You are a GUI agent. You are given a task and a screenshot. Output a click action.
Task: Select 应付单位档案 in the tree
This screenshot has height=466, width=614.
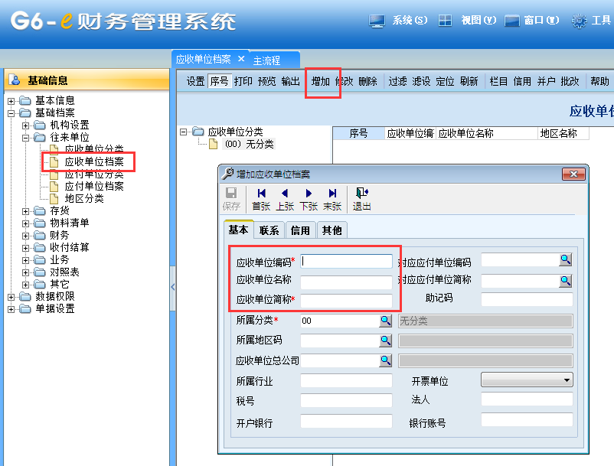click(x=94, y=186)
